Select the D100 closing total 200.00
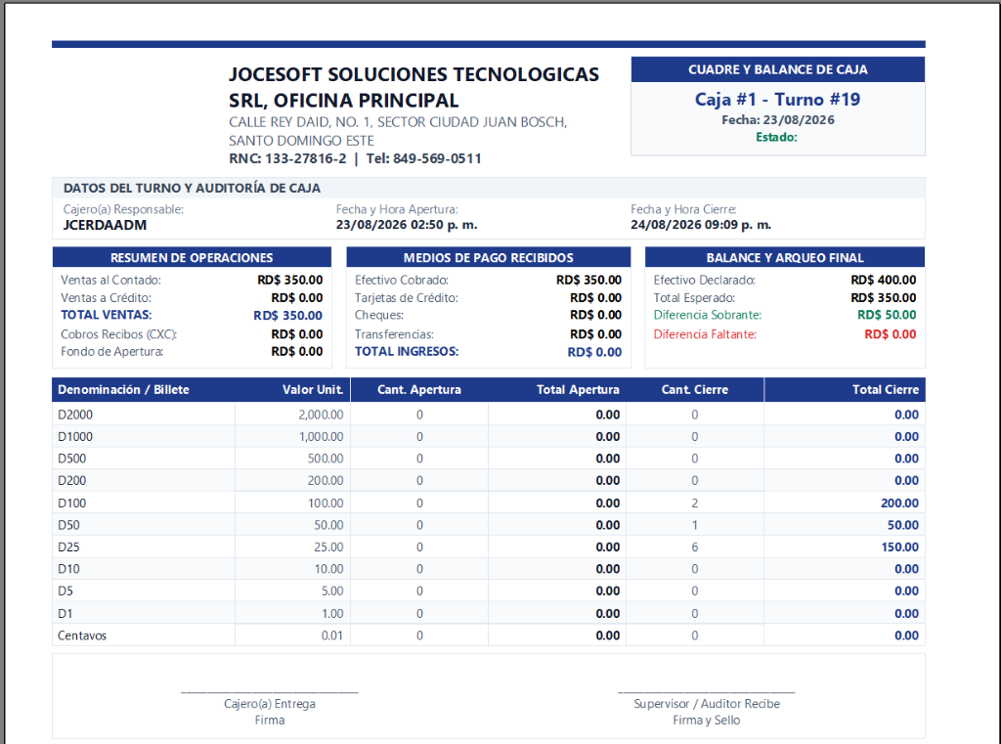The width and height of the screenshot is (1001, 744). pos(900,503)
